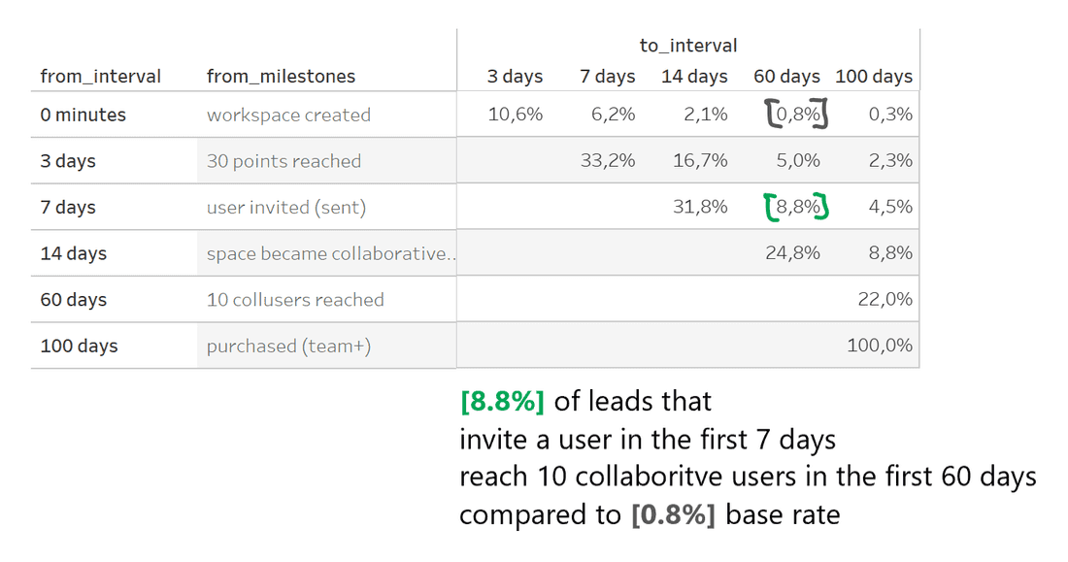
Task: Click the 10,6% table cell
Action: tap(516, 115)
